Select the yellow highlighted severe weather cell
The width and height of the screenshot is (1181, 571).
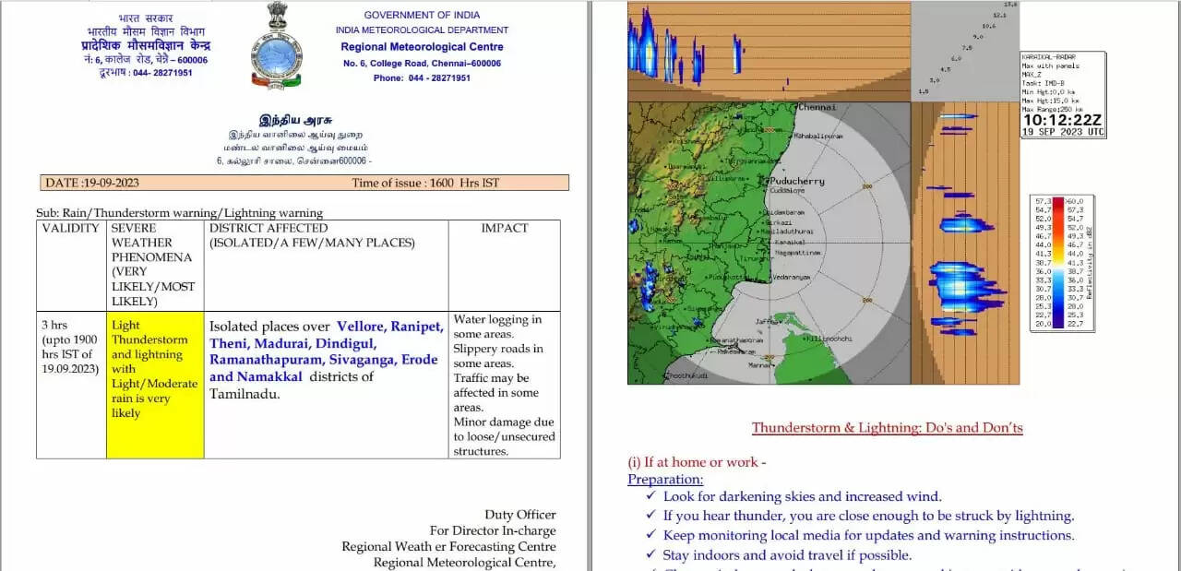pos(155,384)
